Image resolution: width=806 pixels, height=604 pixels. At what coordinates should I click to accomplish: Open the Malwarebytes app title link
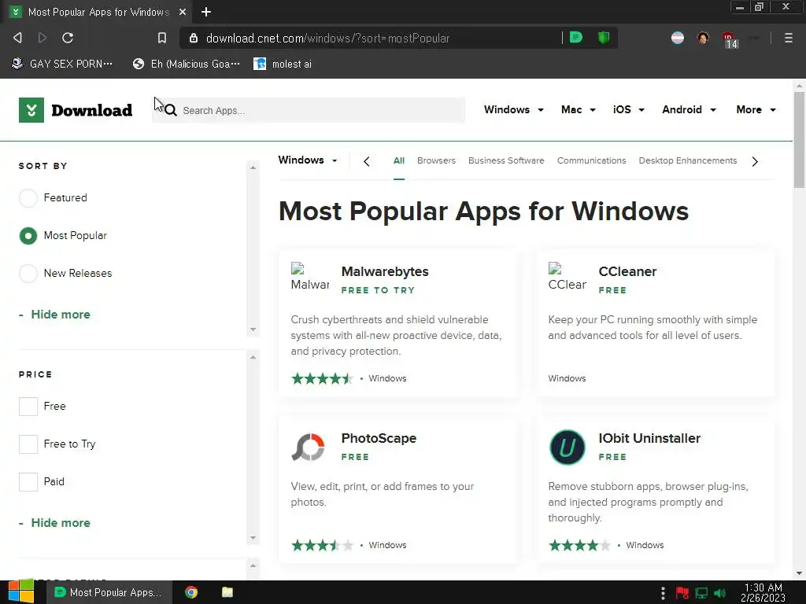coord(384,271)
